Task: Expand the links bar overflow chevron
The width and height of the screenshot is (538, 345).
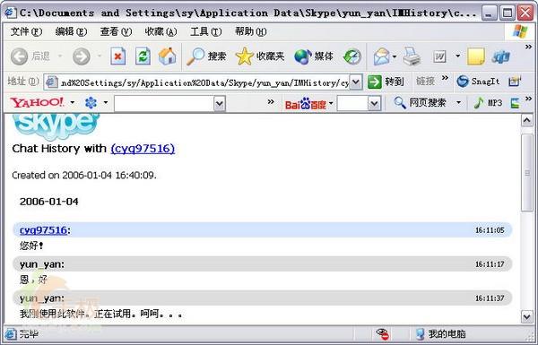Action: (x=445, y=78)
